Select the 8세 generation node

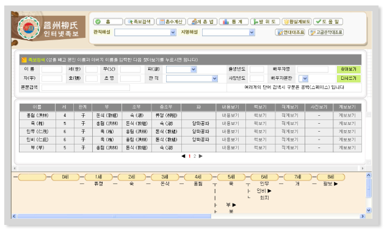tap(331, 177)
